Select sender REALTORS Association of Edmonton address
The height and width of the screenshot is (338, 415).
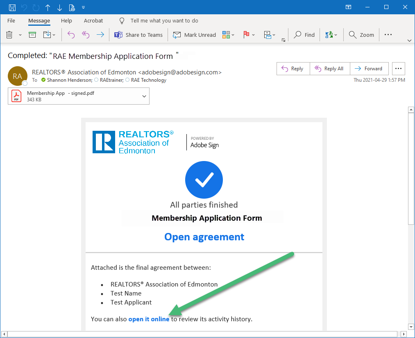coord(127,72)
